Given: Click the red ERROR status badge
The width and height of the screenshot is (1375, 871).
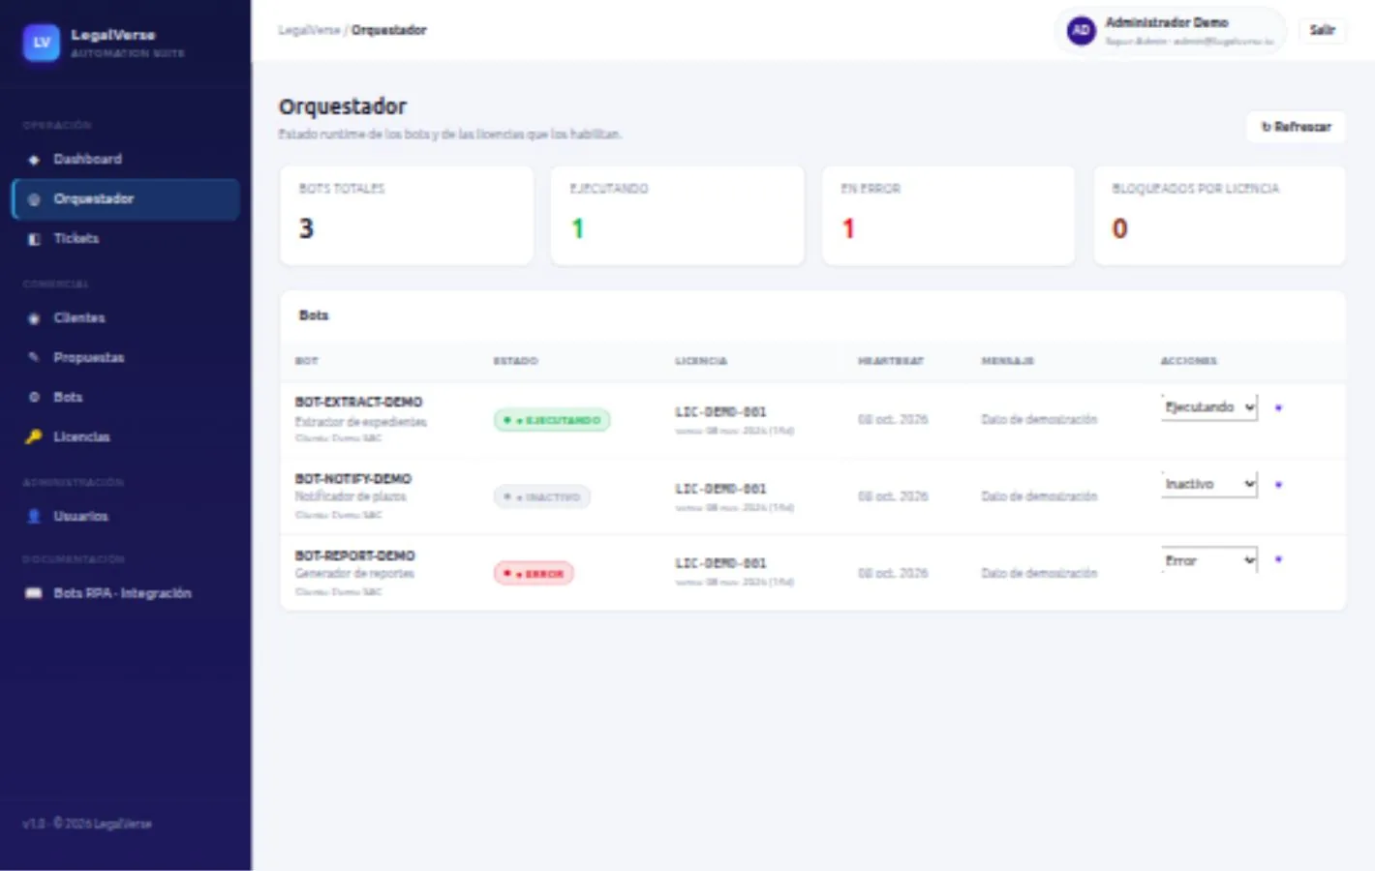Looking at the screenshot, I should pyautogui.click(x=534, y=574).
